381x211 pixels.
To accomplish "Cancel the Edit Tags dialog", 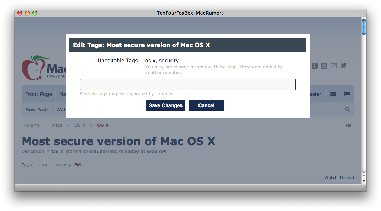I will pyautogui.click(x=206, y=105).
